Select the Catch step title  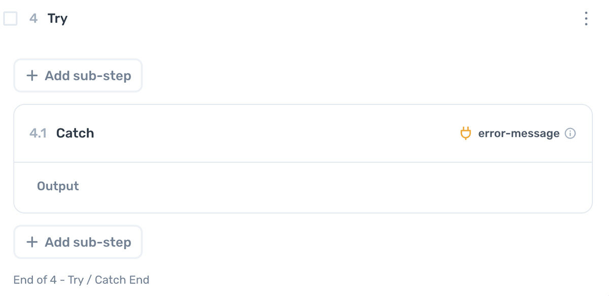75,133
